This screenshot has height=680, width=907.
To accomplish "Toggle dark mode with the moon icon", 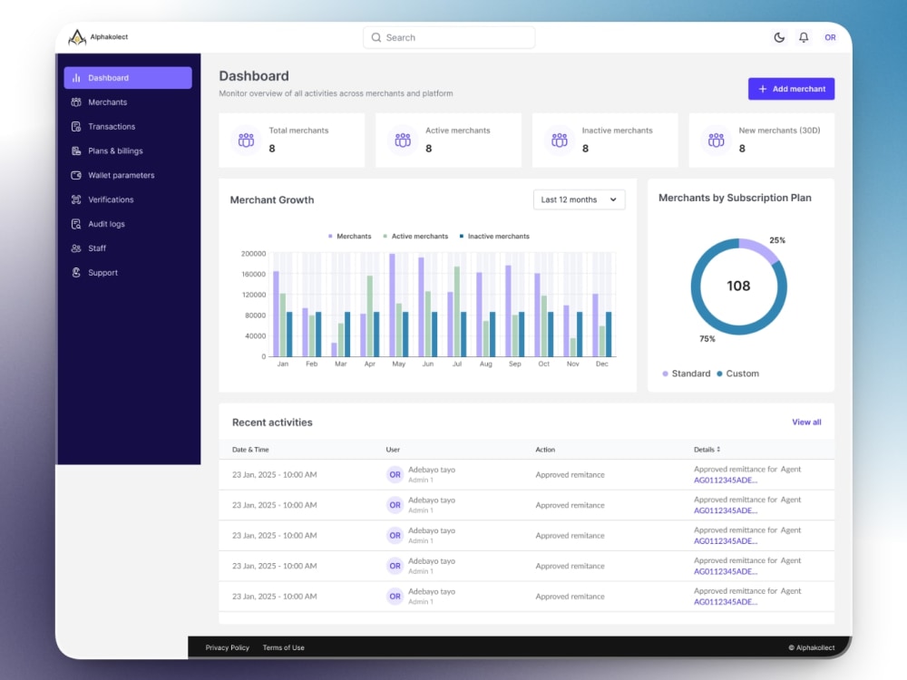I will point(779,37).
